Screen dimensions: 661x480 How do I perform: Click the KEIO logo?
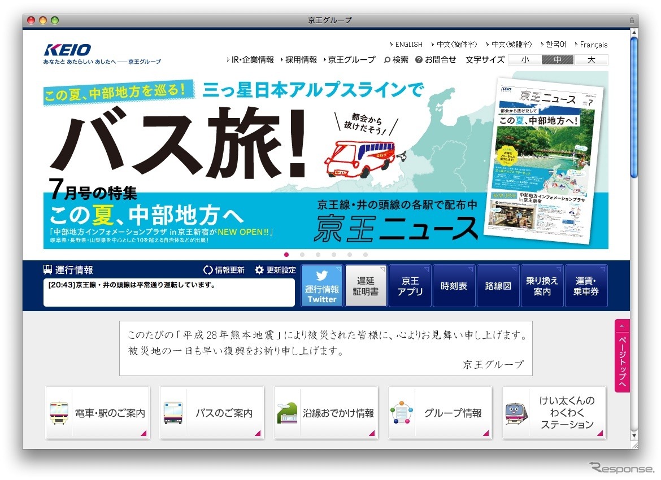(x=67, y=50)
